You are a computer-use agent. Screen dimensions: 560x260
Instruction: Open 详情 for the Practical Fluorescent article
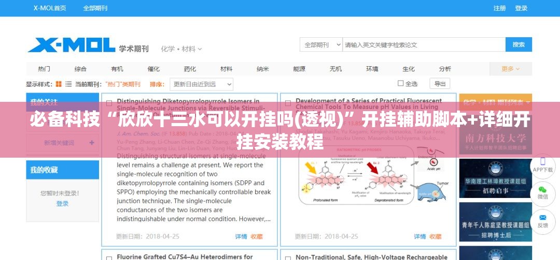(x=420, y=236)
